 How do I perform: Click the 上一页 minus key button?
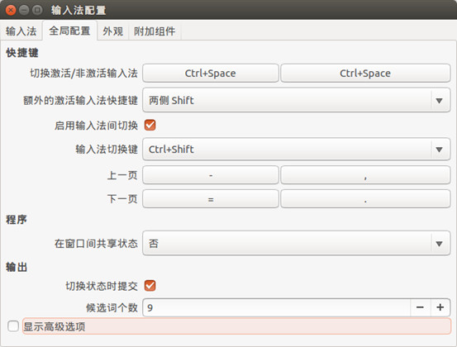(x=211, y=175)
